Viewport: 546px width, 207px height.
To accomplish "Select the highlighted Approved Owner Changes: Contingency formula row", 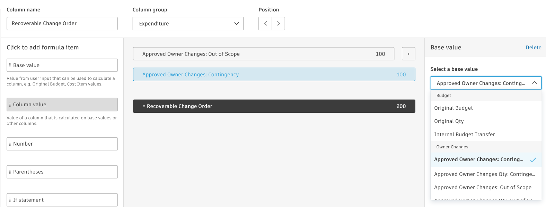I will [x=274, y=75].
